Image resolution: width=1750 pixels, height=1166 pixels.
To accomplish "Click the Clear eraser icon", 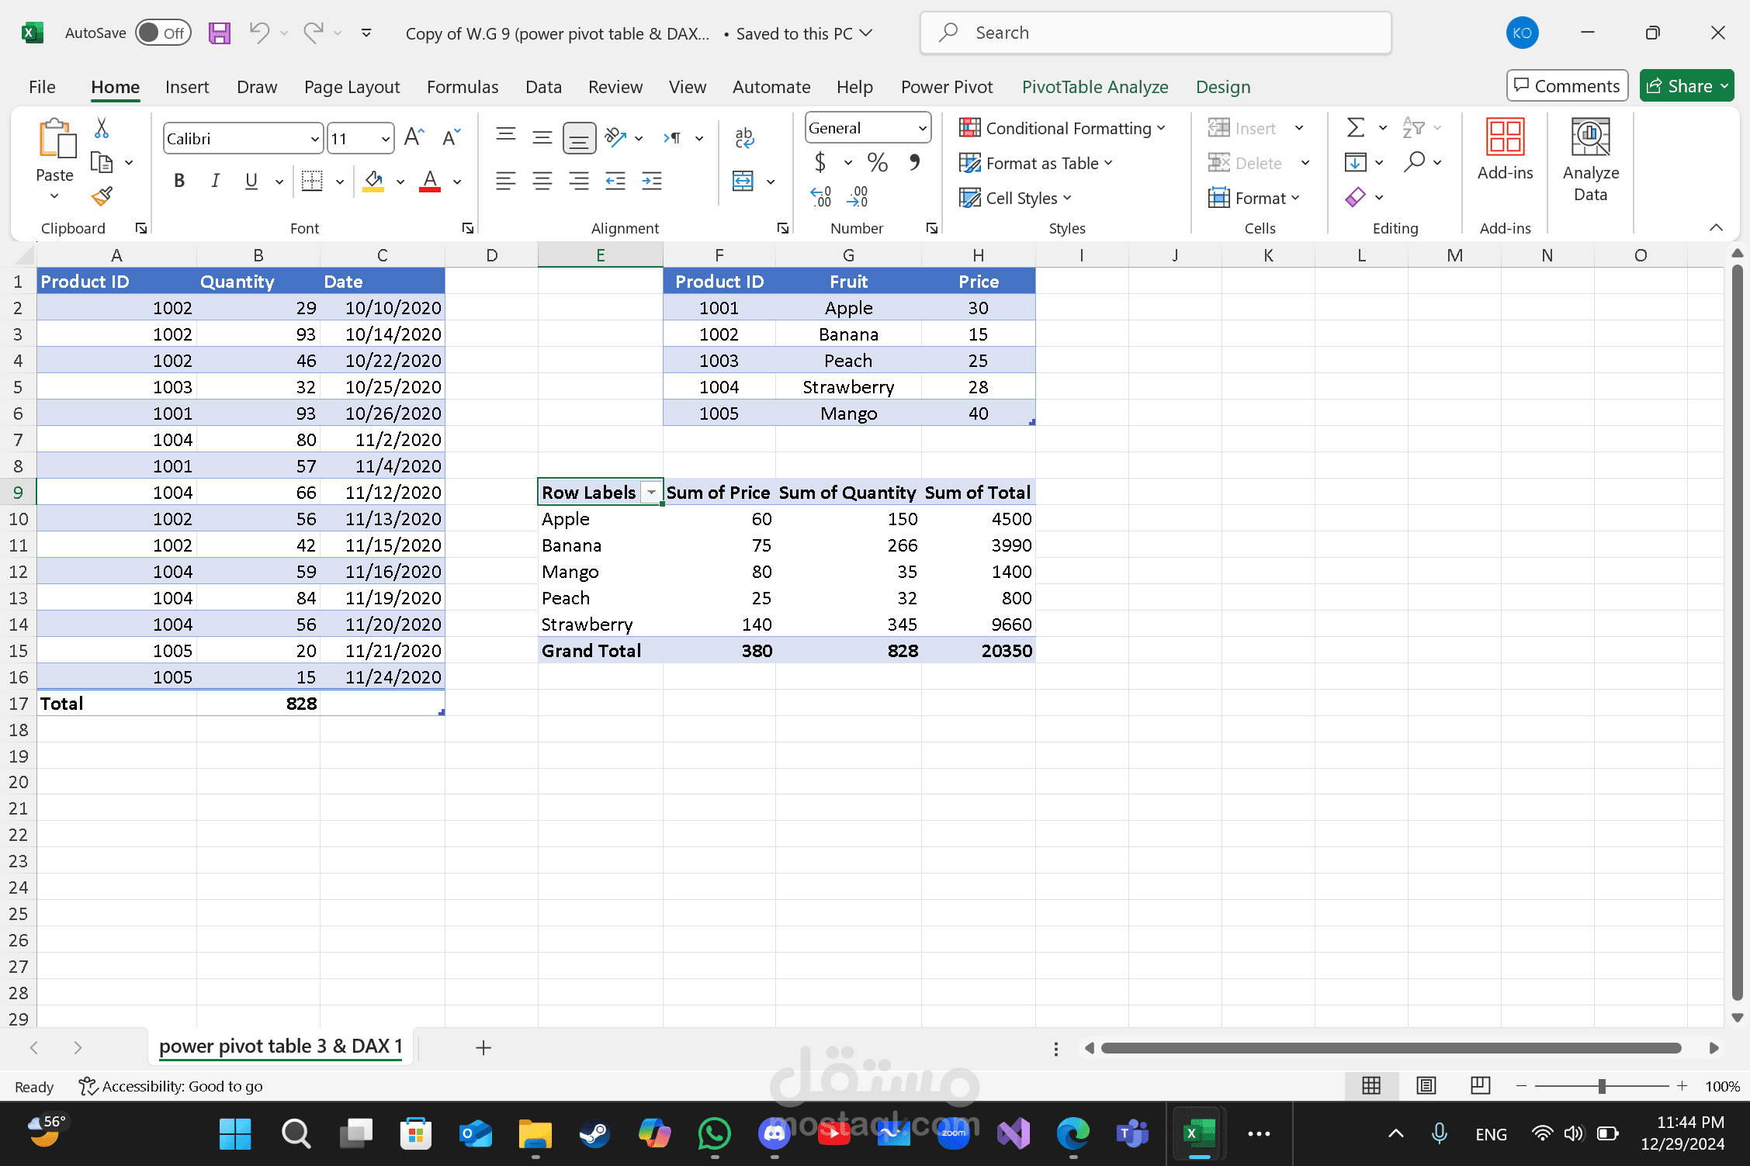I will (x=1356, y=197).
